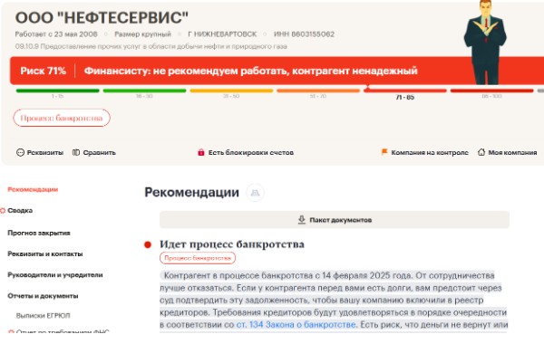Open the Рекомендации sidebar section
The width and height of the screenshot is (544, 363).
tap(33, 189)
